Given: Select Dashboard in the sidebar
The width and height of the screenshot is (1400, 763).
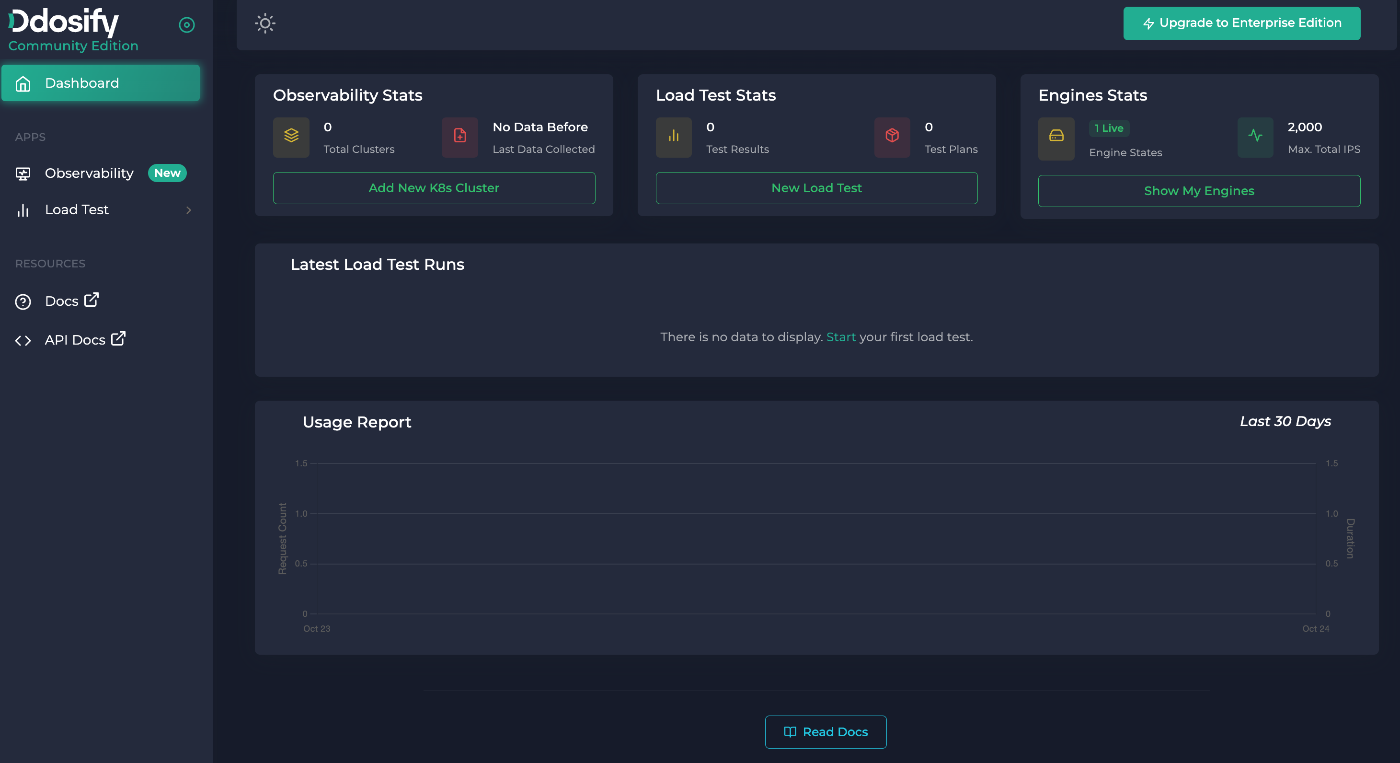Looking at the screenshot, I should point(81,82).
